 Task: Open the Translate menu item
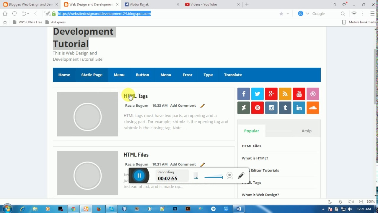click(233, 75)
